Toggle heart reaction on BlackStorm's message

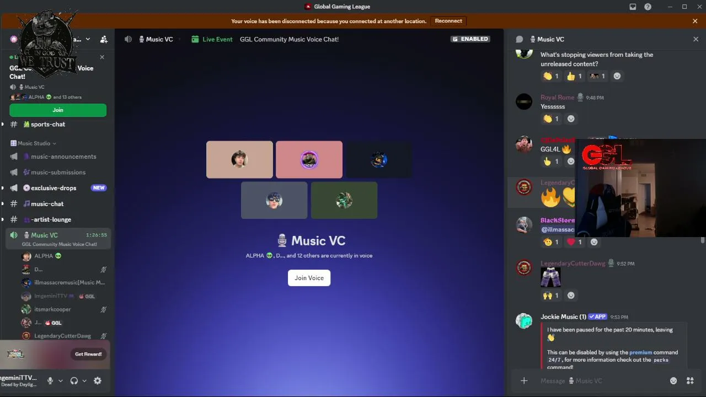tap(574, 242)
